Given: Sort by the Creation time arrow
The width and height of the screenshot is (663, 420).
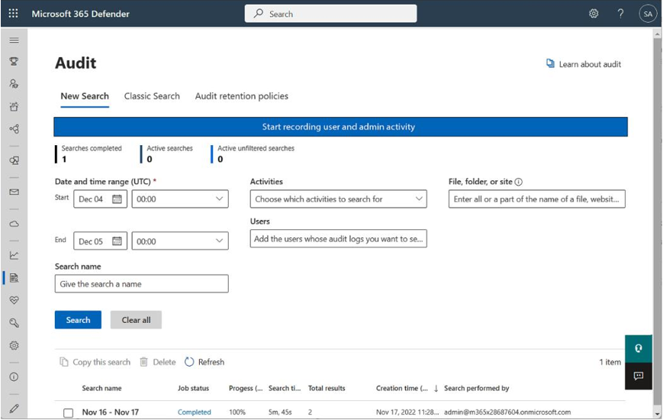Looking at the screenshot, I should (436, 388).
